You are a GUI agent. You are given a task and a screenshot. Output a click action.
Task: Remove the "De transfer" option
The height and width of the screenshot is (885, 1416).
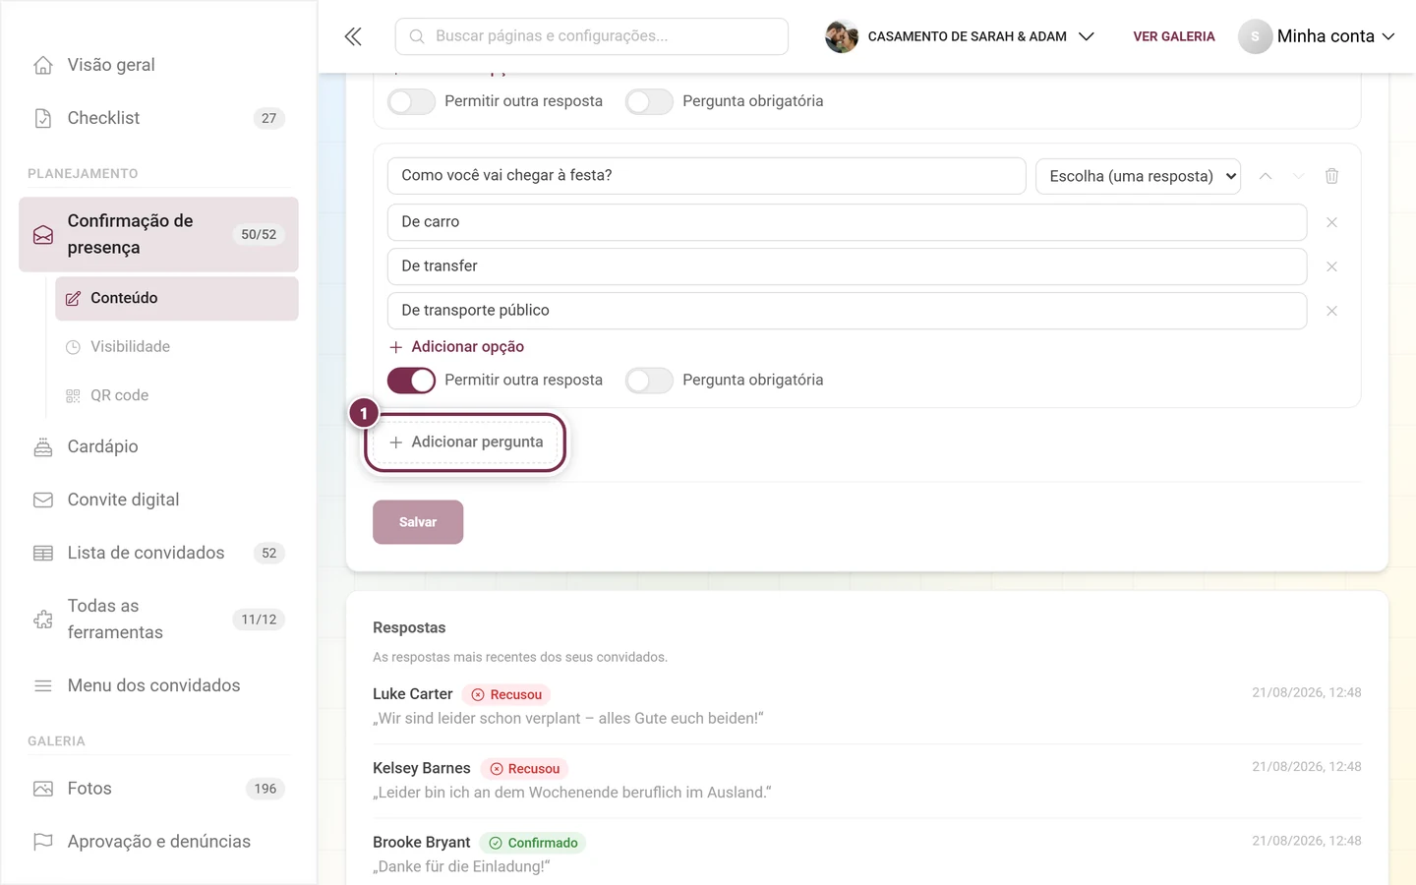(1331, 266)
